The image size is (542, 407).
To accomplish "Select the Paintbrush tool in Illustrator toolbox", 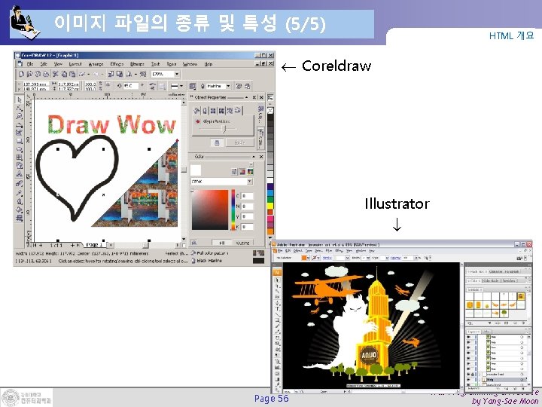I will click(x=277, y=326).
